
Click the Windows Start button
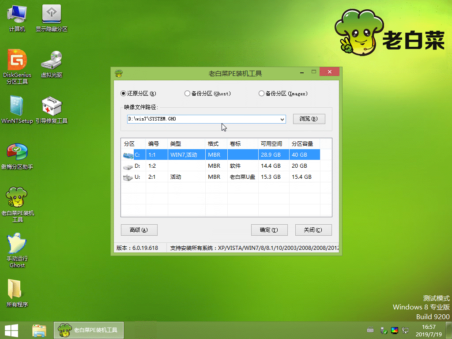point(11,330)
